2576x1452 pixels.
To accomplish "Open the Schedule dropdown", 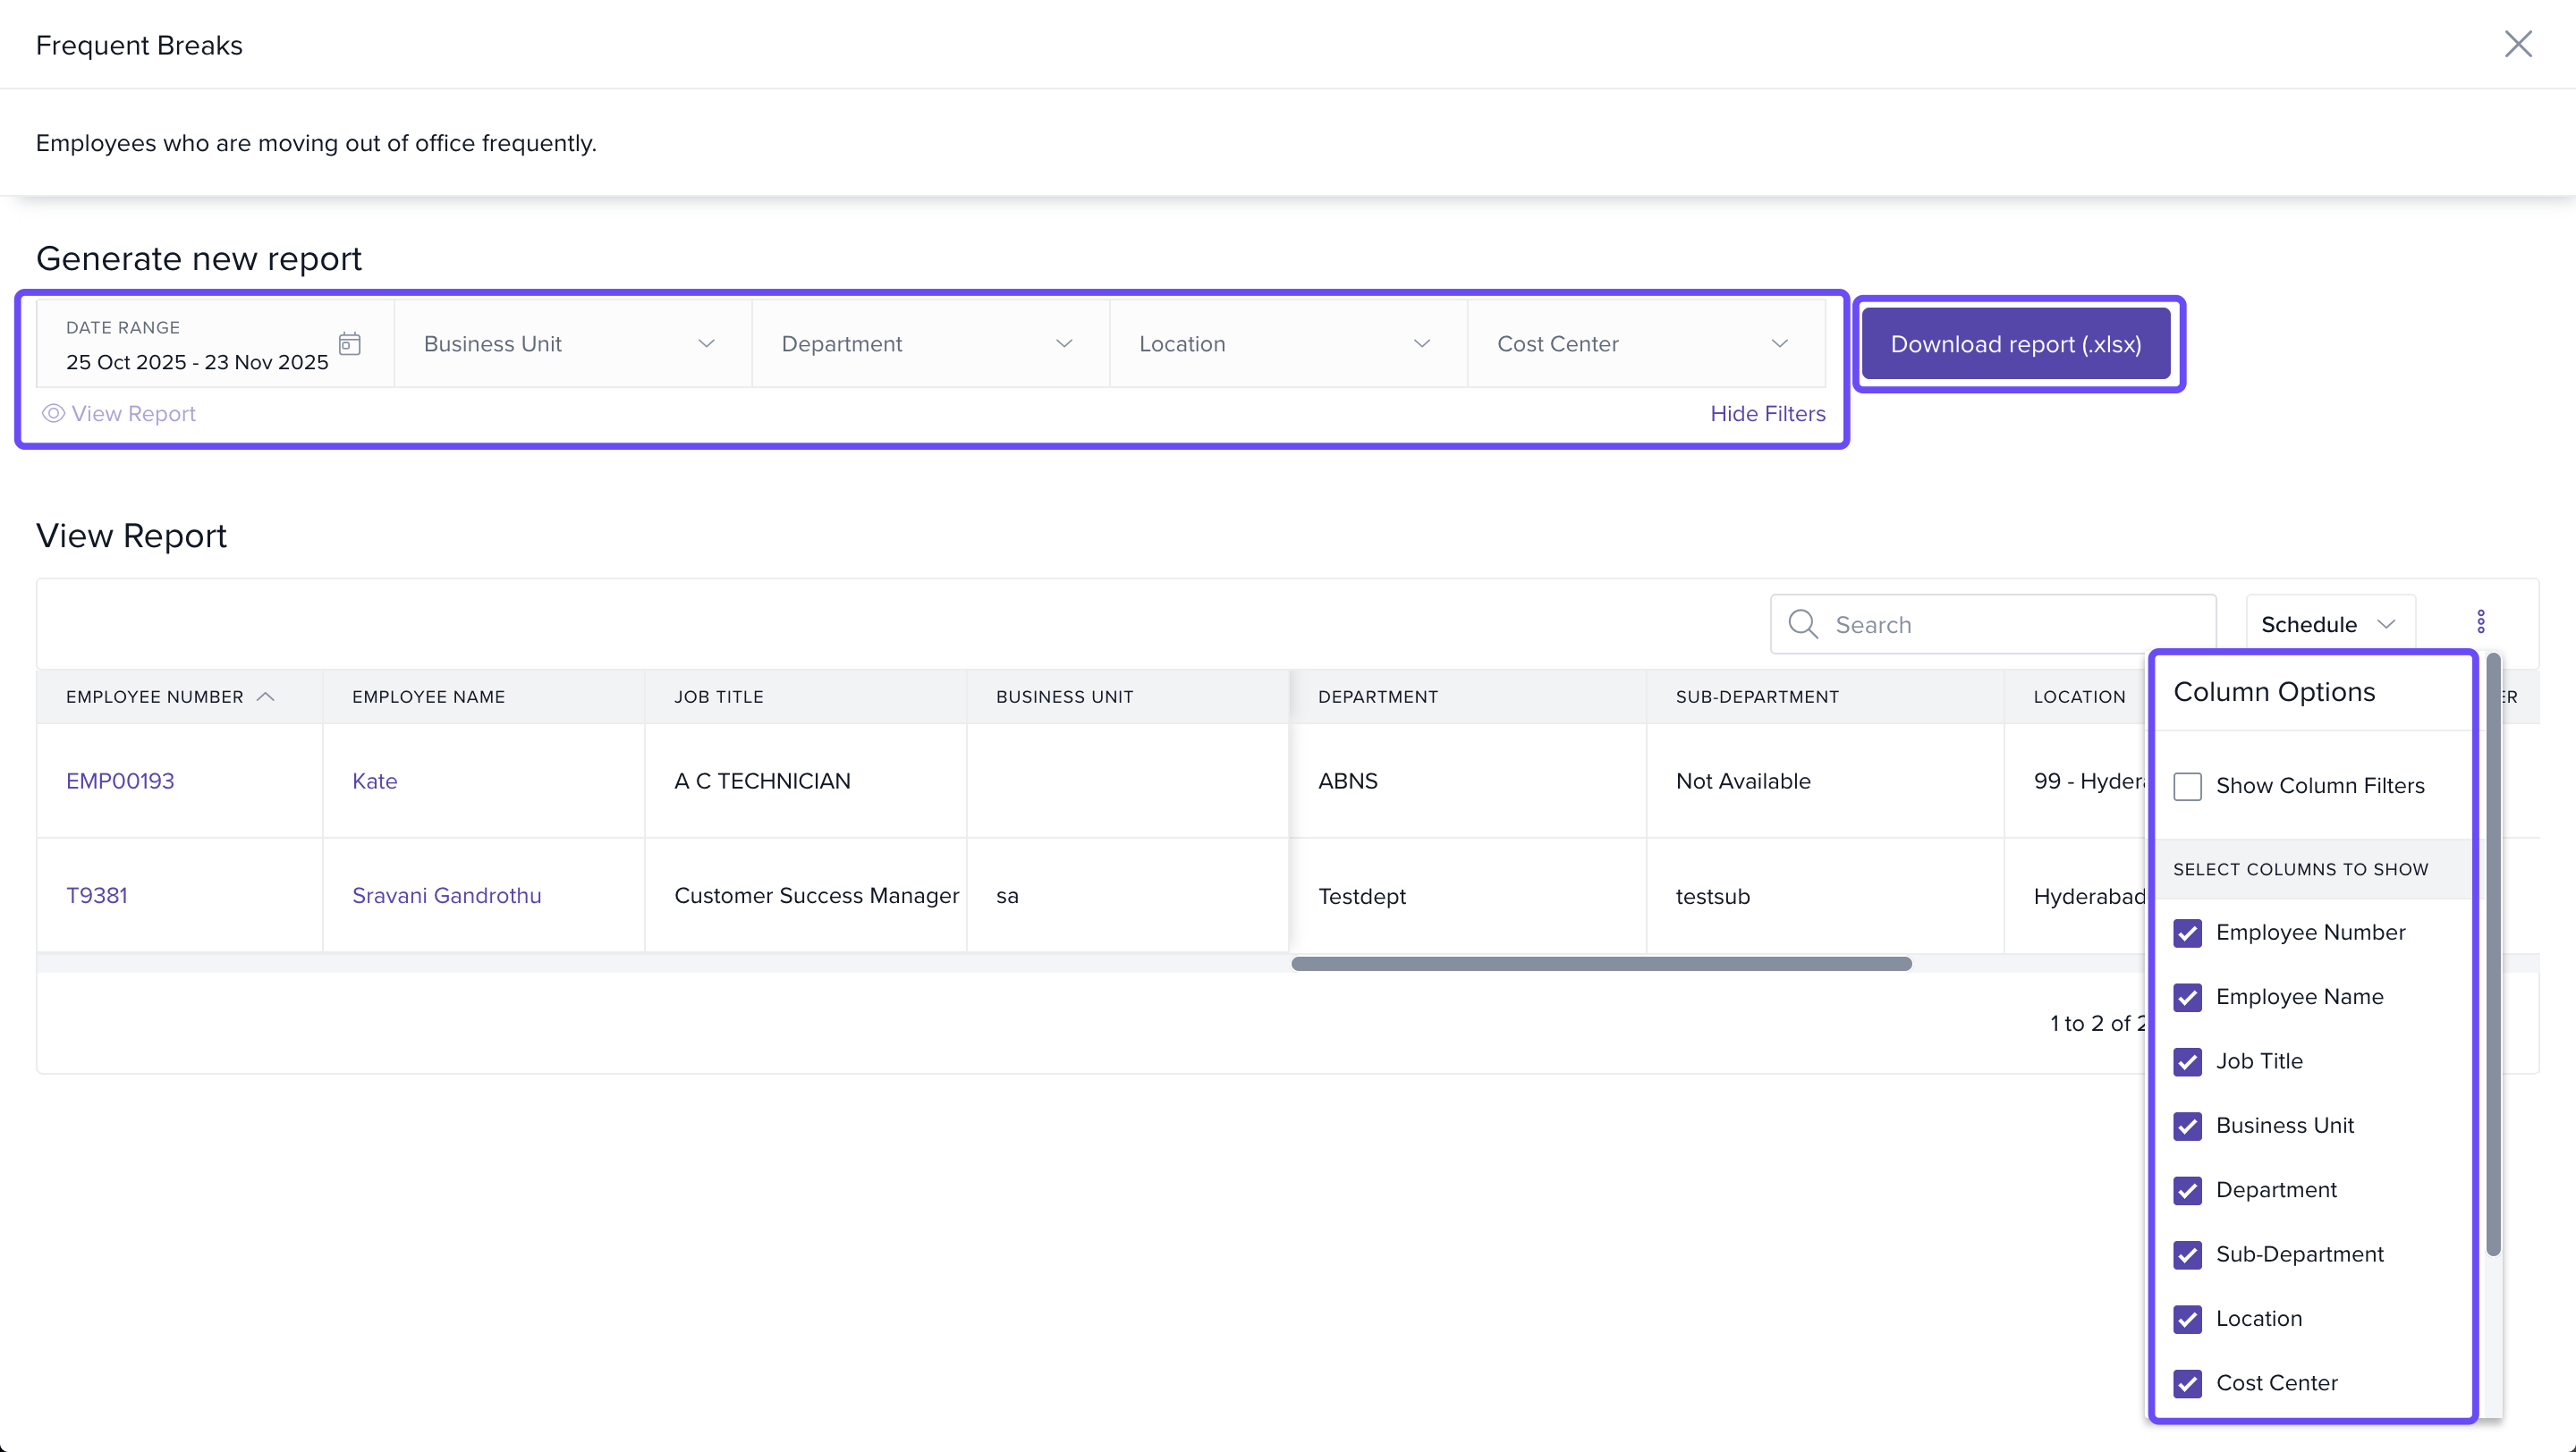I will [x=2329, y=625].
